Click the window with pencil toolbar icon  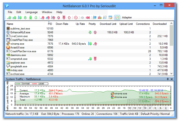click(110, 18)
